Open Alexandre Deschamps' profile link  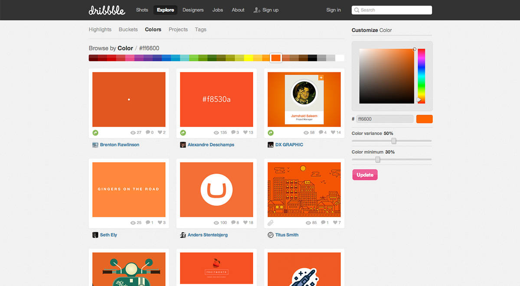211,145
